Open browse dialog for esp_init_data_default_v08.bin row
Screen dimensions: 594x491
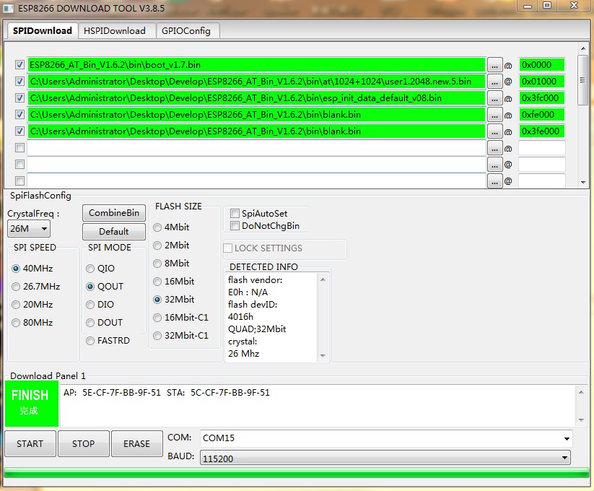point(494,98)
